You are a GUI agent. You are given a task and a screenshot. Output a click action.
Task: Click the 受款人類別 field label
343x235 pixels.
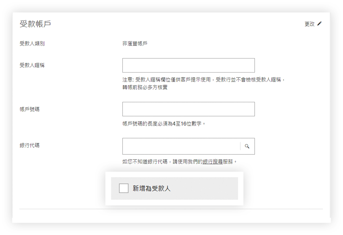pos(32,43)
